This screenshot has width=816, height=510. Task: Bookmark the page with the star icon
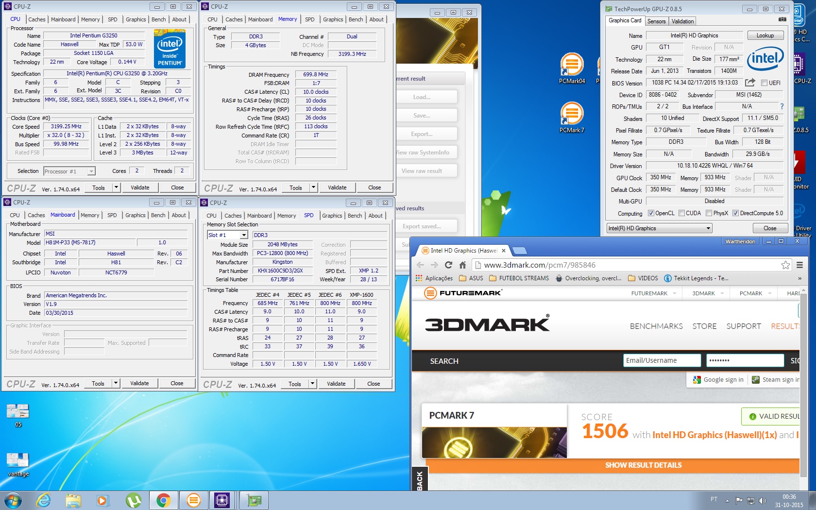785,265
